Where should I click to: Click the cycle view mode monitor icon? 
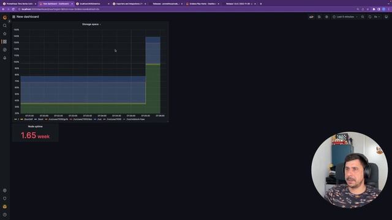(386, 16)
